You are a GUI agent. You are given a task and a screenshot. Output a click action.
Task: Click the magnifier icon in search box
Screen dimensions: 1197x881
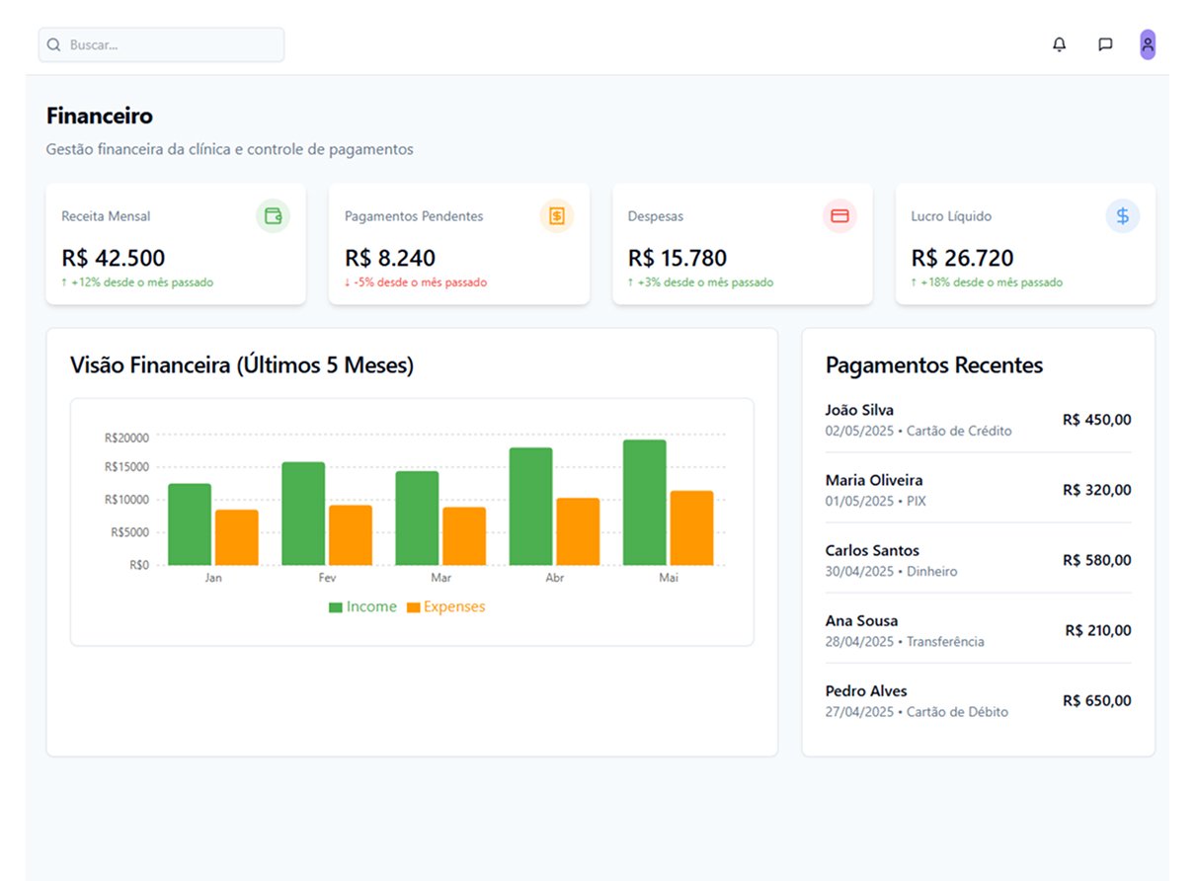click(x=54, y=45)
